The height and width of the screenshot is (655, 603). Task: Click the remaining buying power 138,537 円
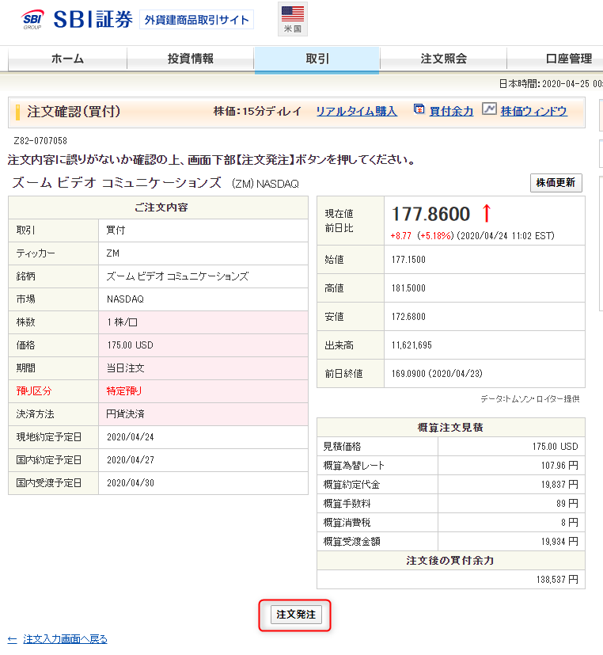558,580
